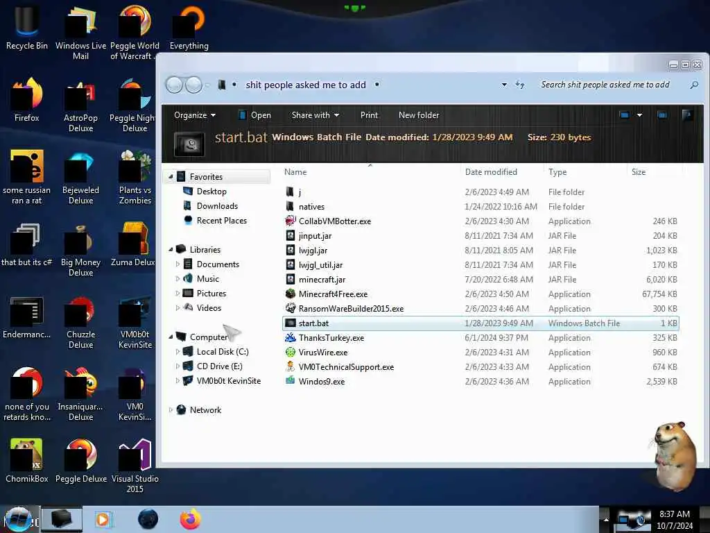The image size is (710, 533).
Task: Select Big Money Deluxe desktop icon
Action: pos(80,249)
